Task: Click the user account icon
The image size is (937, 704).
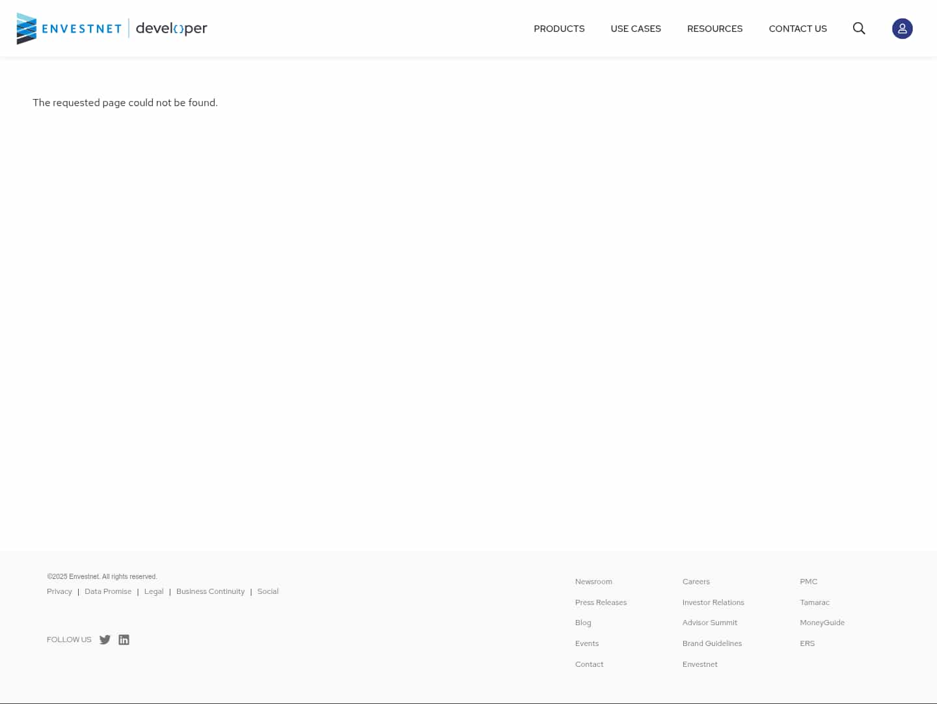Action: (903, 28)
